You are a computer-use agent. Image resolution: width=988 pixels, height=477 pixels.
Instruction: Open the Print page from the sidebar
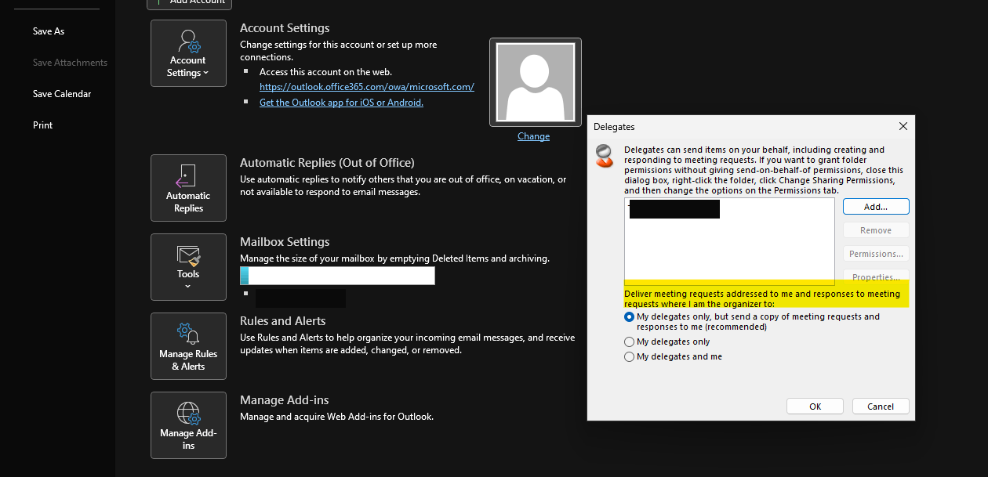click(x=42, y=125)
